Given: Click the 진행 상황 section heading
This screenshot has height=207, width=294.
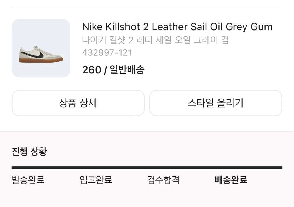Looking at the screenshot, I should (29, 151).
